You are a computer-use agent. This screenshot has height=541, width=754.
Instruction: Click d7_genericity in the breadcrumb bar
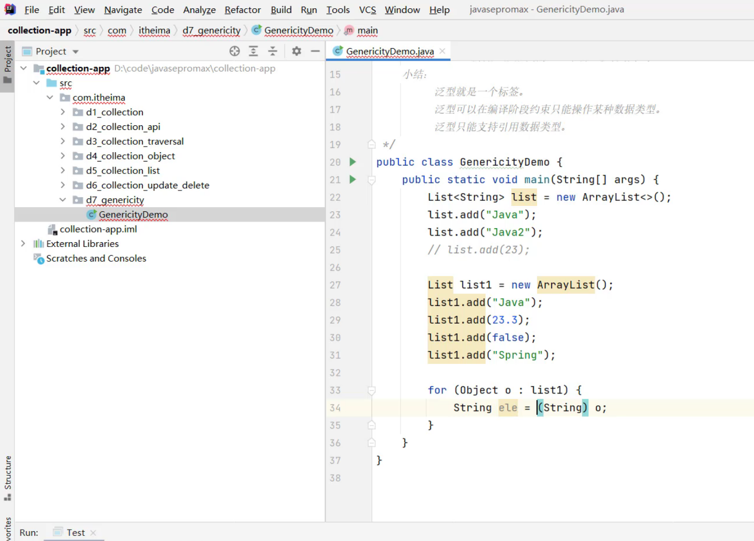pos(211,31)
